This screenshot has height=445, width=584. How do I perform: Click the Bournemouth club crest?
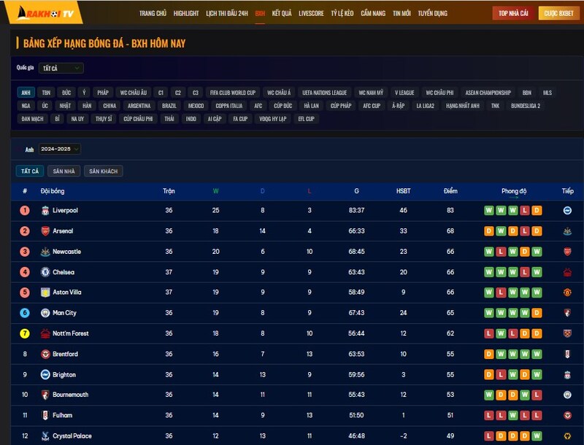point(45,395)
